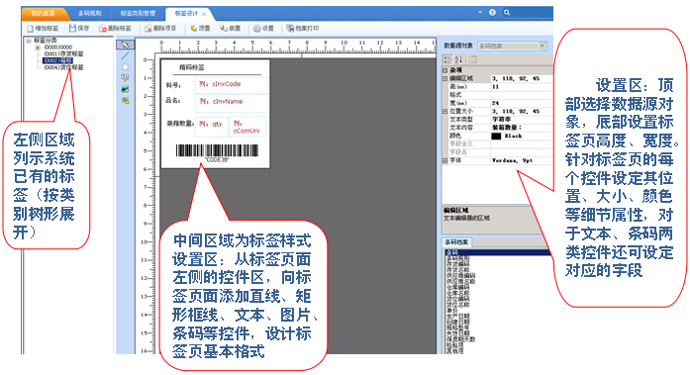This screenshot has height=375, width=690.
Task: Select the pointer arrow tool
Action: point(126,45)
